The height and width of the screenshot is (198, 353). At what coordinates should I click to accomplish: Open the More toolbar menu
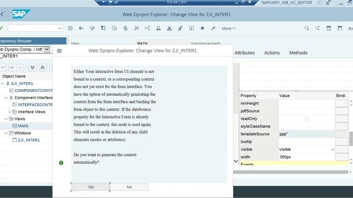228,28
